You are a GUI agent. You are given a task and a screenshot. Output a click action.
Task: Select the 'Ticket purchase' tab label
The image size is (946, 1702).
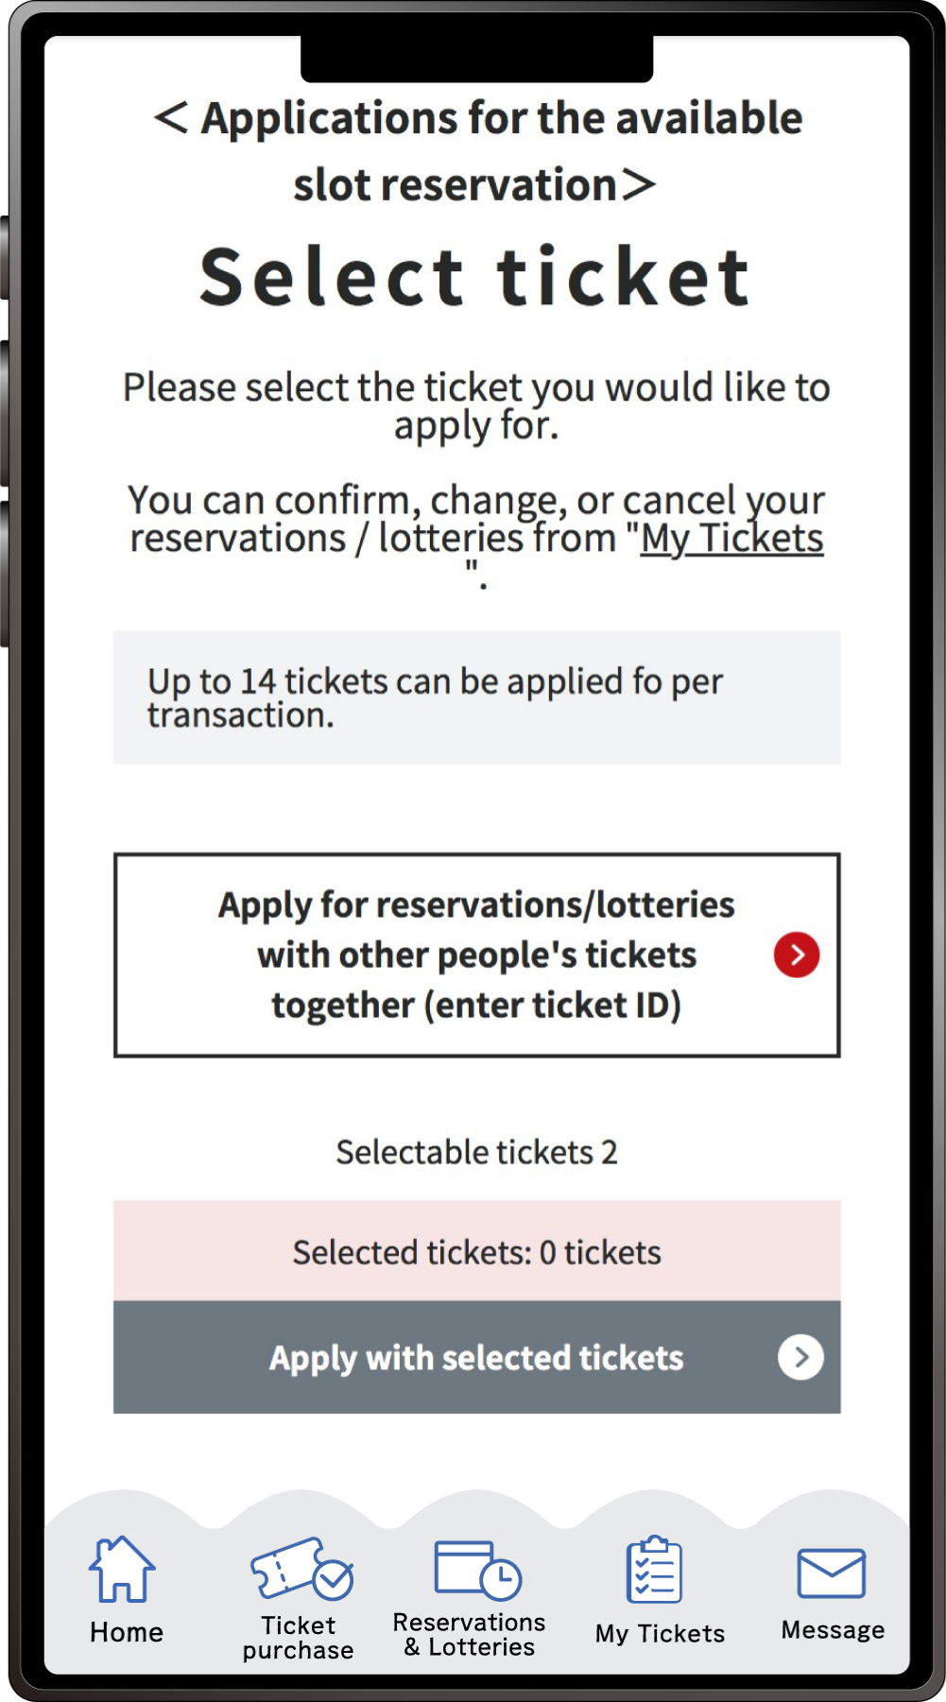[x=299, y=1638]
